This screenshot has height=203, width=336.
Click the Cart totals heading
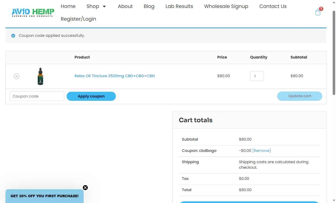196,120
